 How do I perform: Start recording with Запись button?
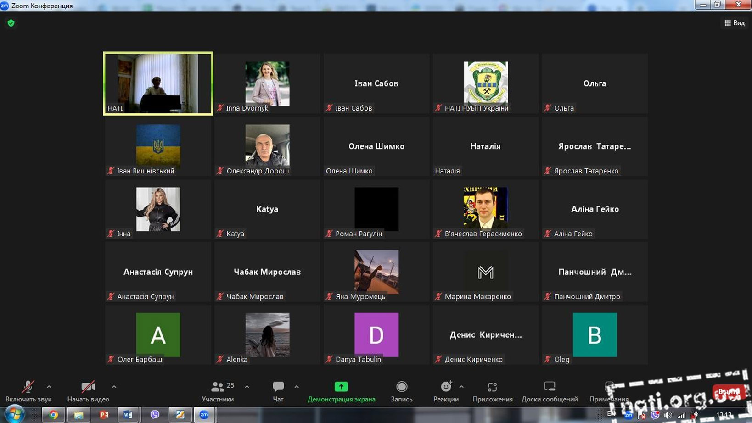coord(402,387)
